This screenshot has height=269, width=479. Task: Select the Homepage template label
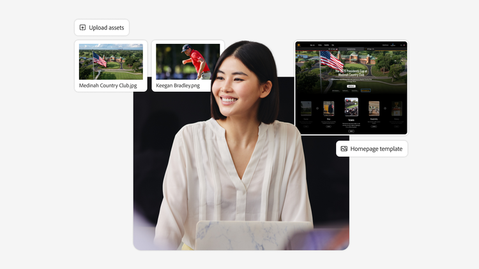click(376, 149)
